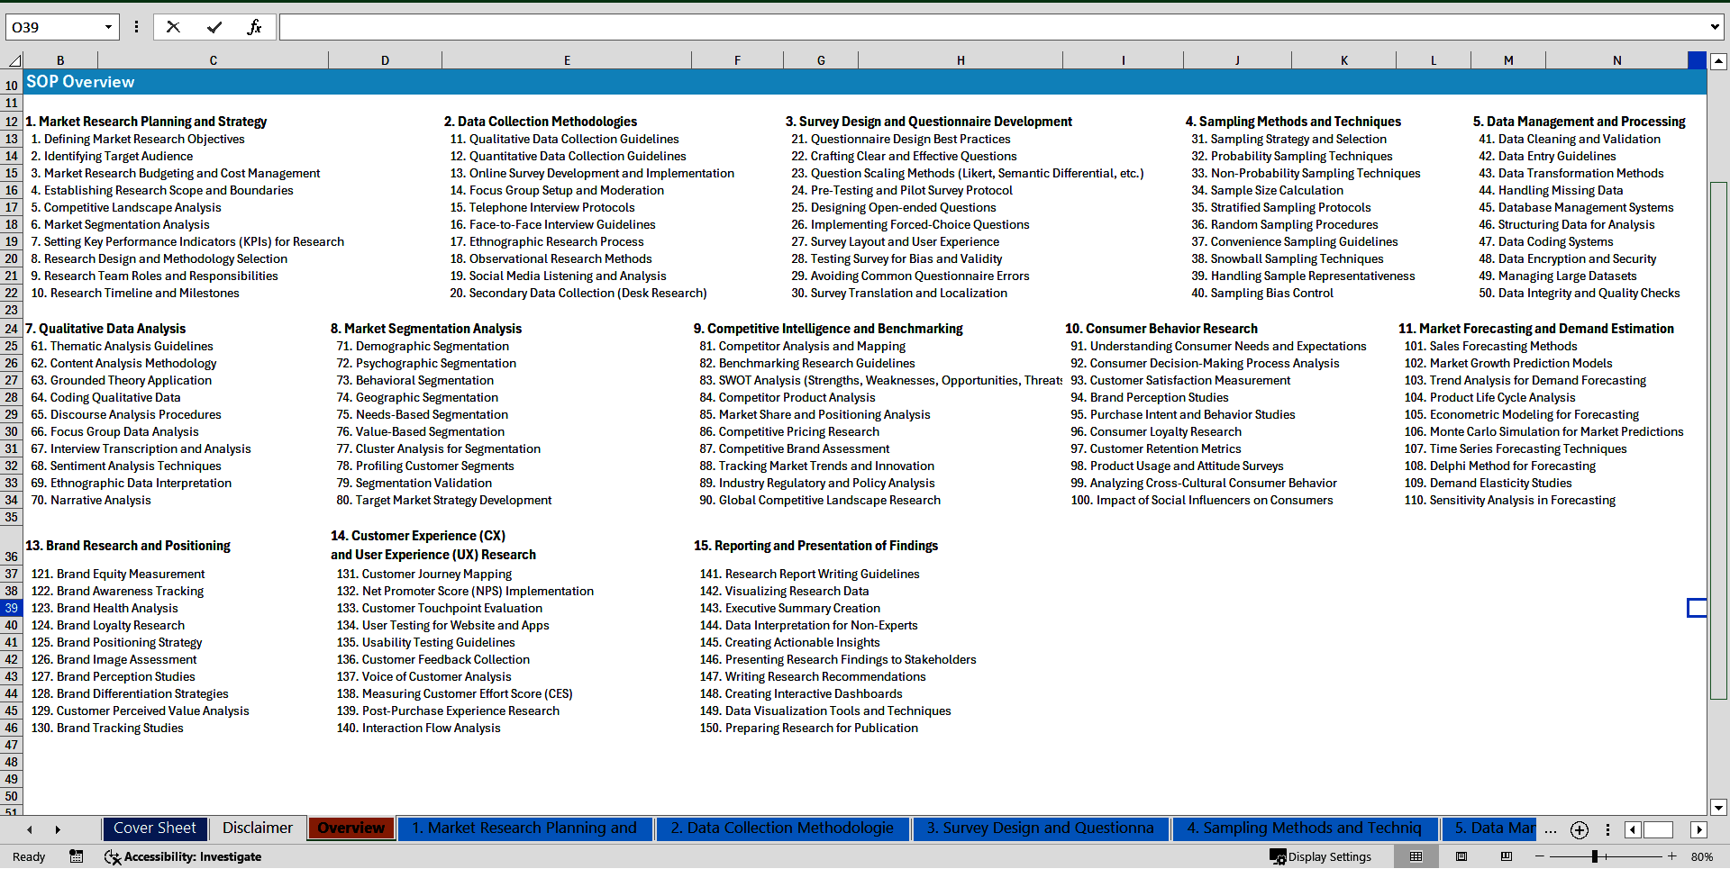1730x869 pixels.
Task: Switch to Normal view
Action: 1416,856
